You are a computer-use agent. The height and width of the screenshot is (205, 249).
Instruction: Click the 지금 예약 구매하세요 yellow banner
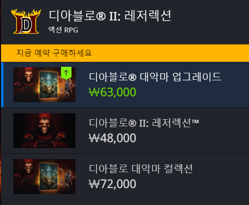coord(125,53)
